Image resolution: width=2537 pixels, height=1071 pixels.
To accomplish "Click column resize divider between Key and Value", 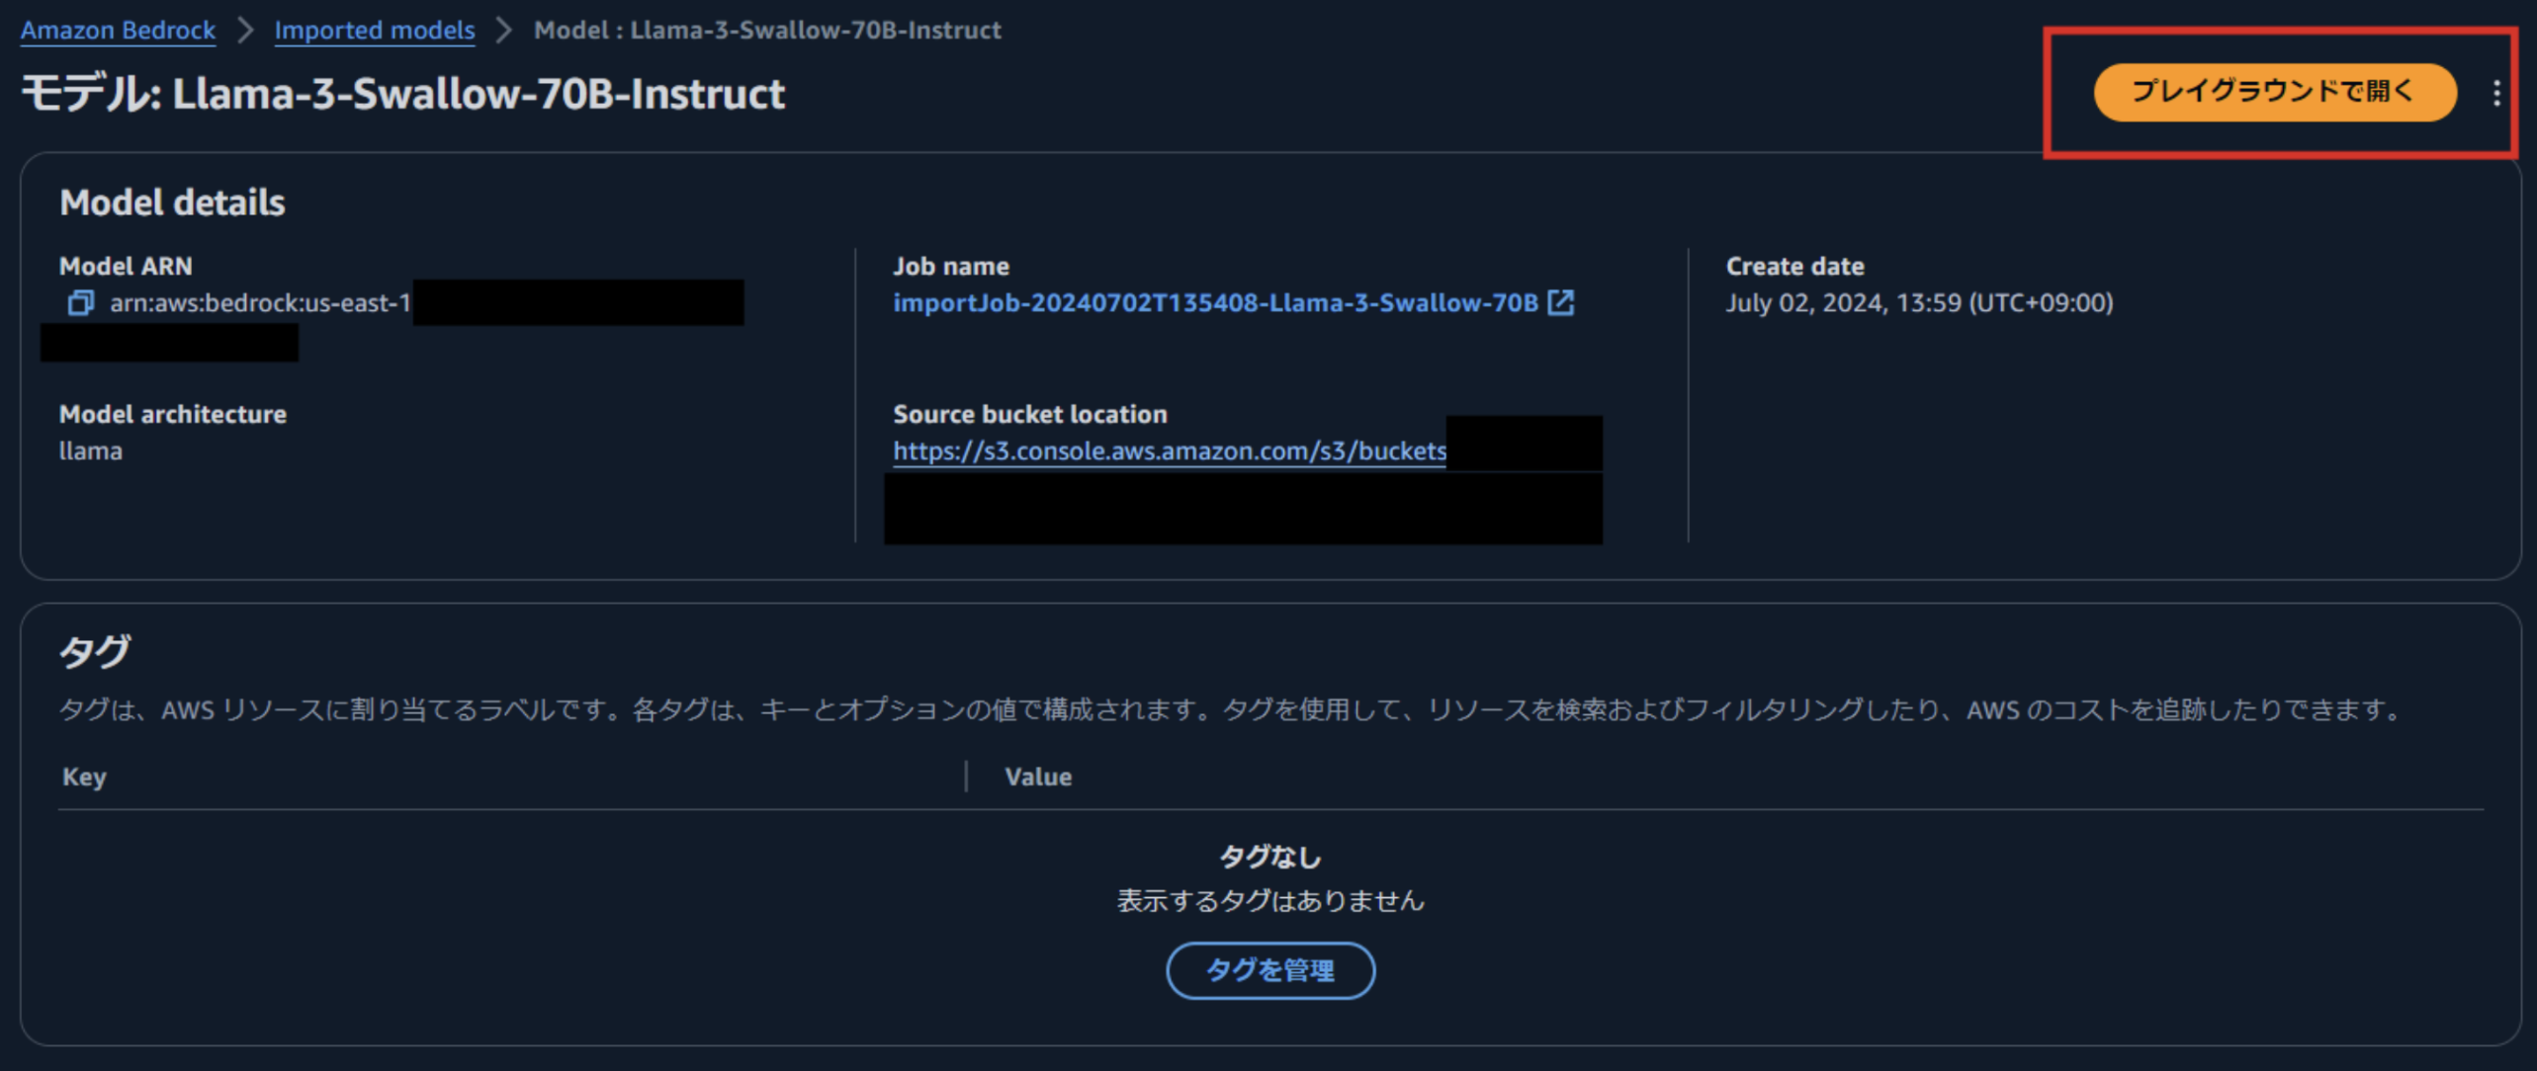I will [966, 777].
